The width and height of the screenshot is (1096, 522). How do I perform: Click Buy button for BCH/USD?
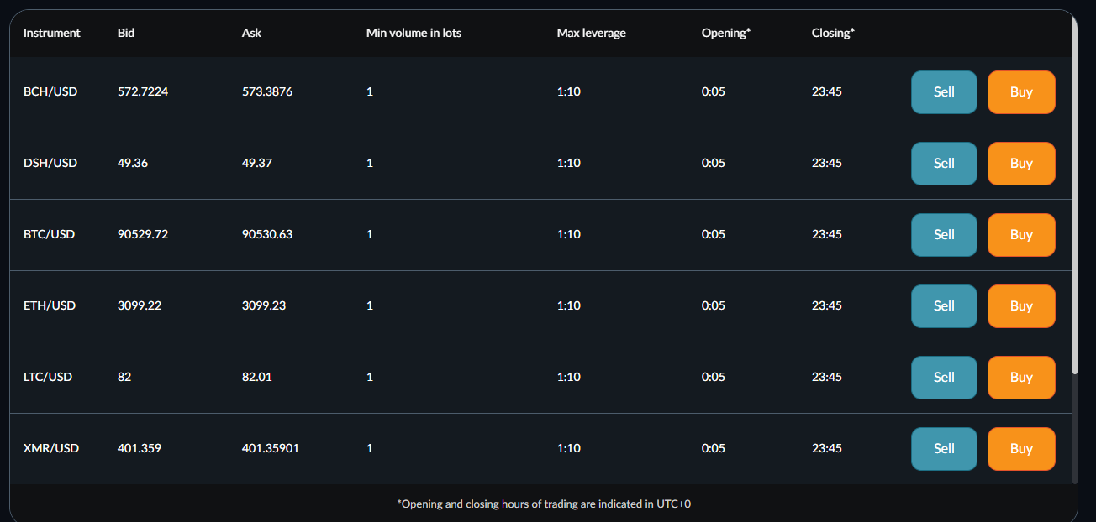point(1020,92)
